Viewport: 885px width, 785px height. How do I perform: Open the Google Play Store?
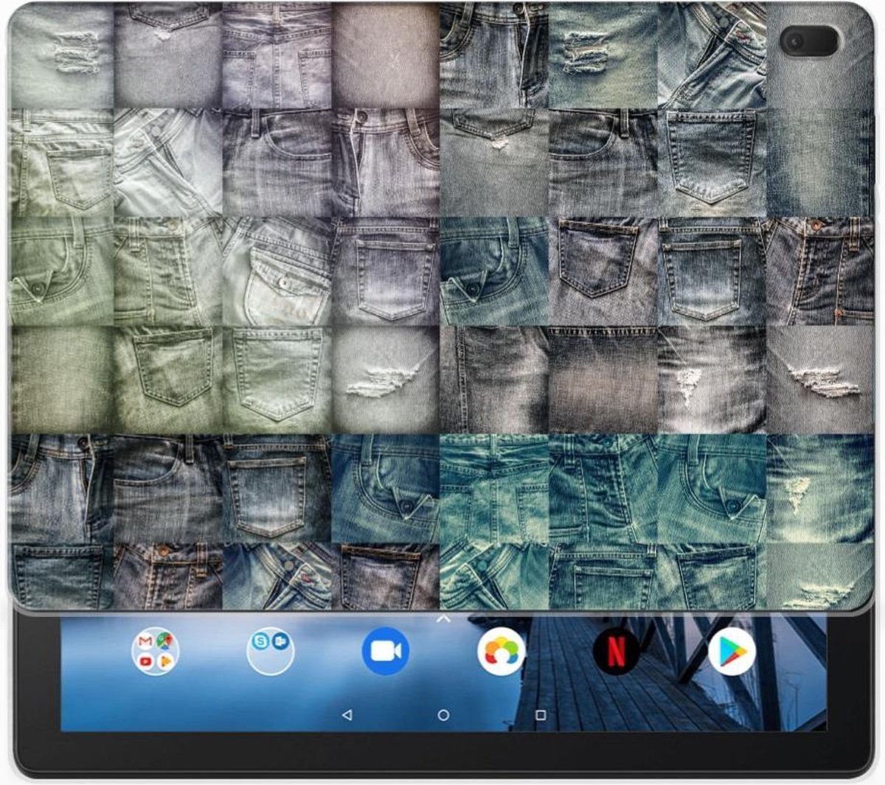[732, 652]
